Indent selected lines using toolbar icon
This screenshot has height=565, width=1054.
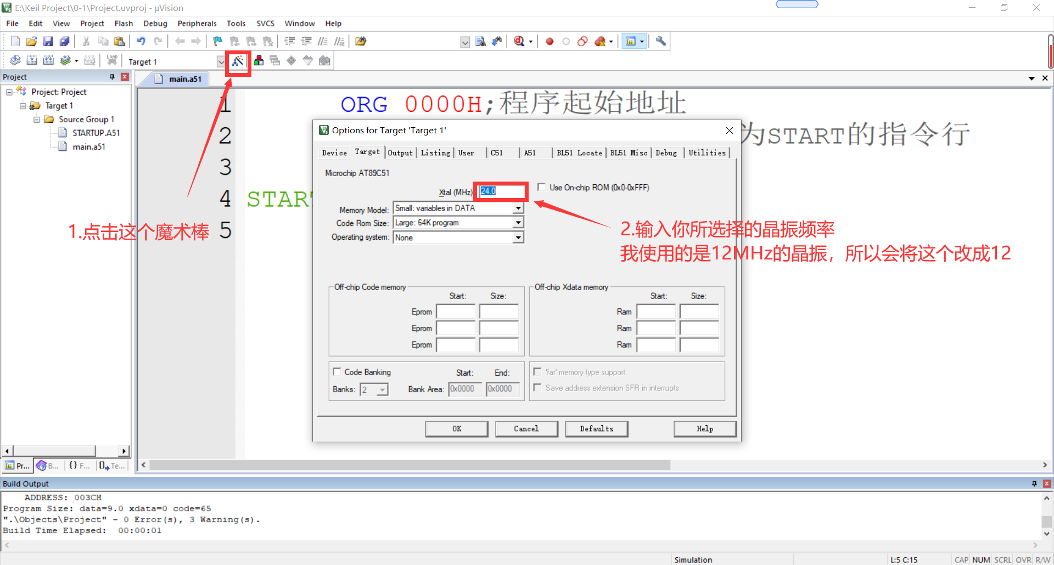pos(290,41)
